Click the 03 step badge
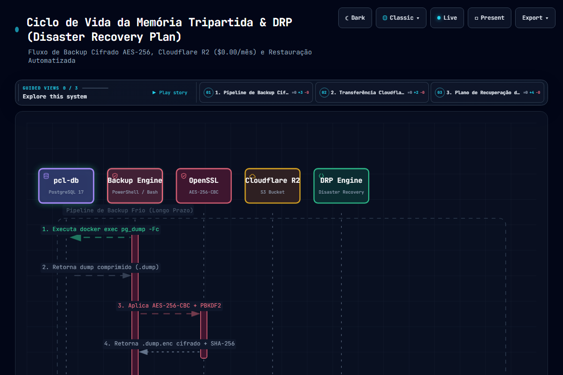Screen dimensions: 563x375 440,92
